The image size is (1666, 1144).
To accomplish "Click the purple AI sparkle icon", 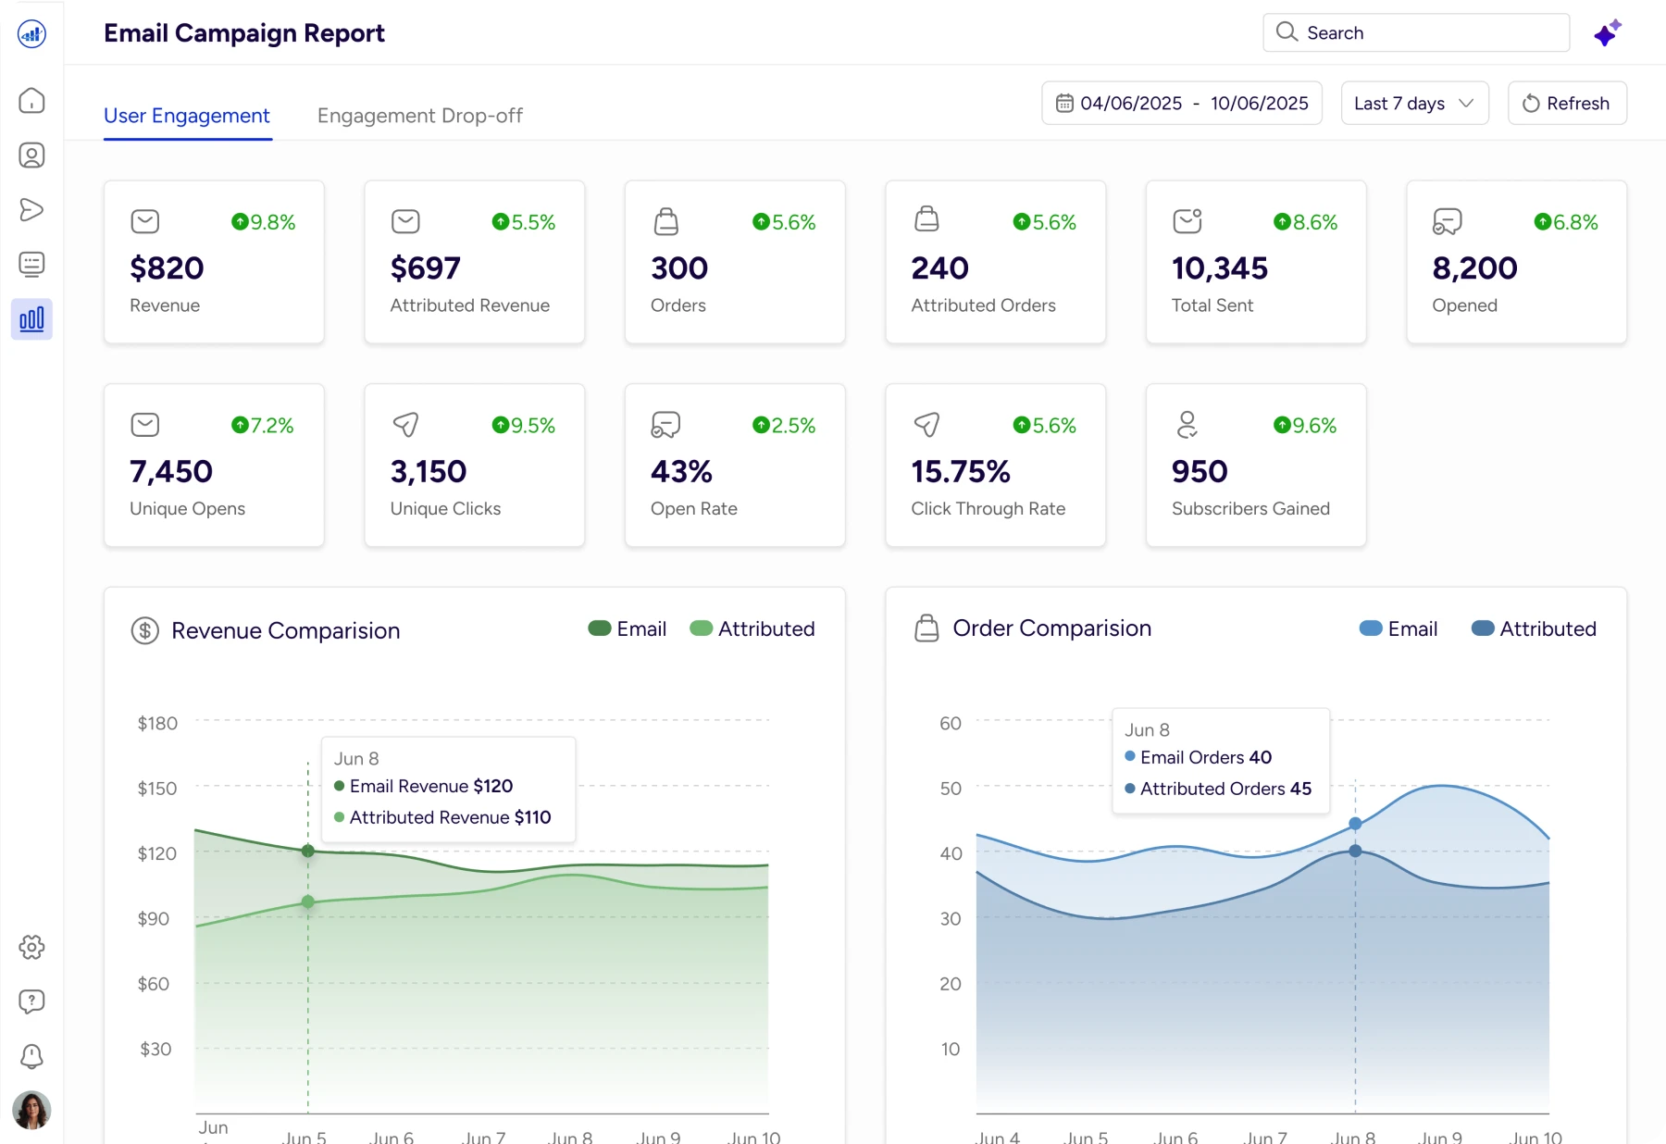I will pos(1607,33).
